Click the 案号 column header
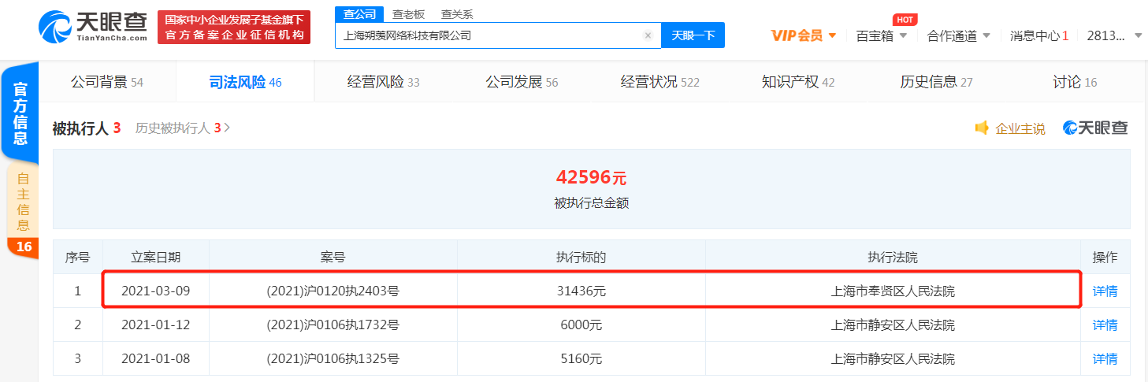 (x=333, y=257)
